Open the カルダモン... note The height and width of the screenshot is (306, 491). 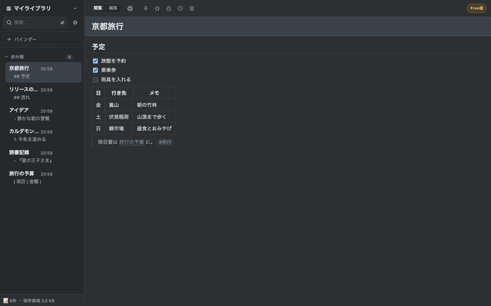click(44, 135)
